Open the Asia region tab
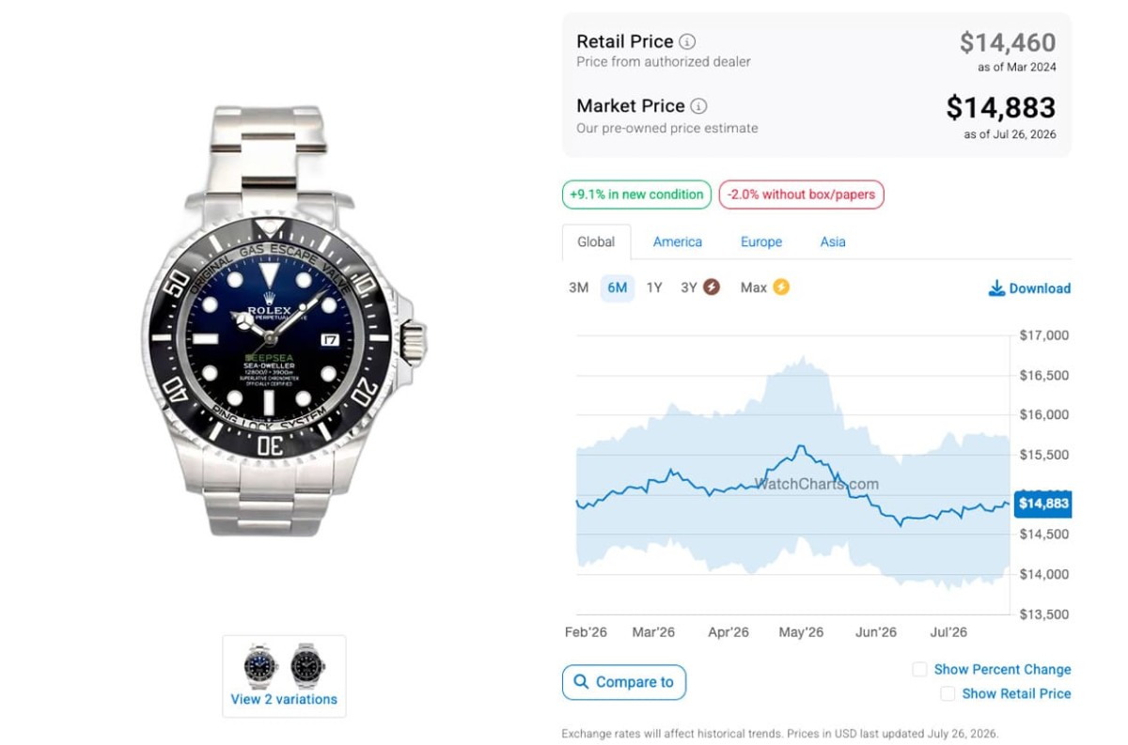The width and height of the screenshot is (1128, 745). 833,241
